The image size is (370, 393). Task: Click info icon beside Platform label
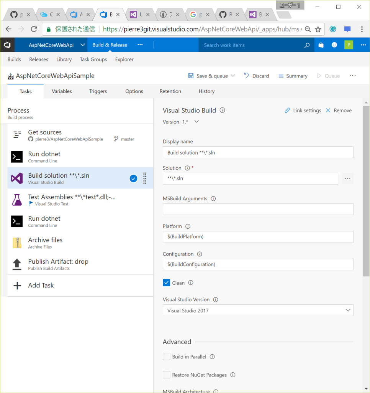[188, 226]
